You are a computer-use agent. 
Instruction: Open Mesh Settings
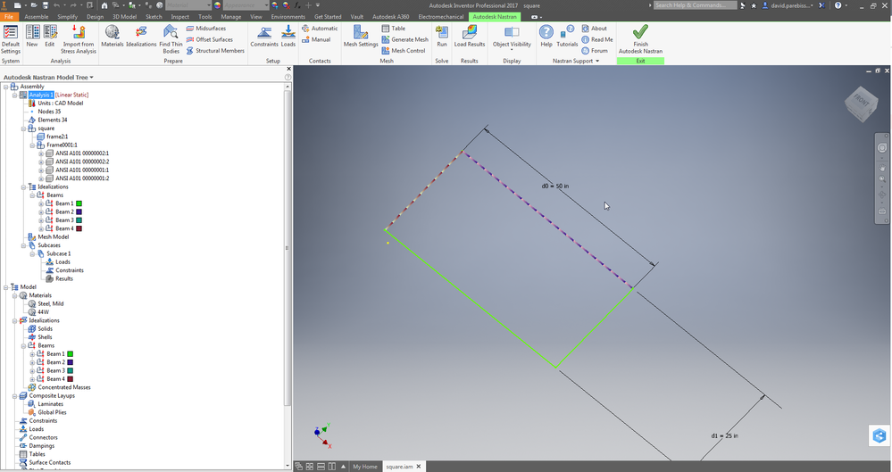tap(361, 37)
